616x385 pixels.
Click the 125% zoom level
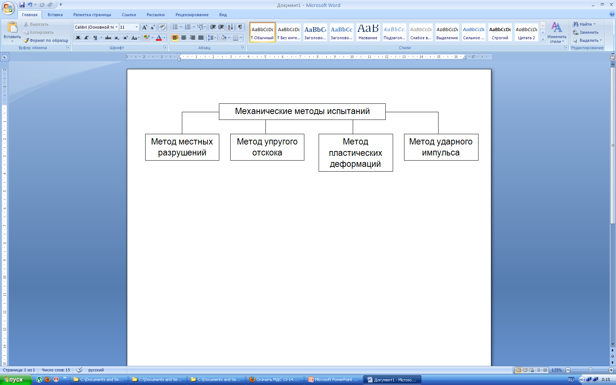click(557, 370)
